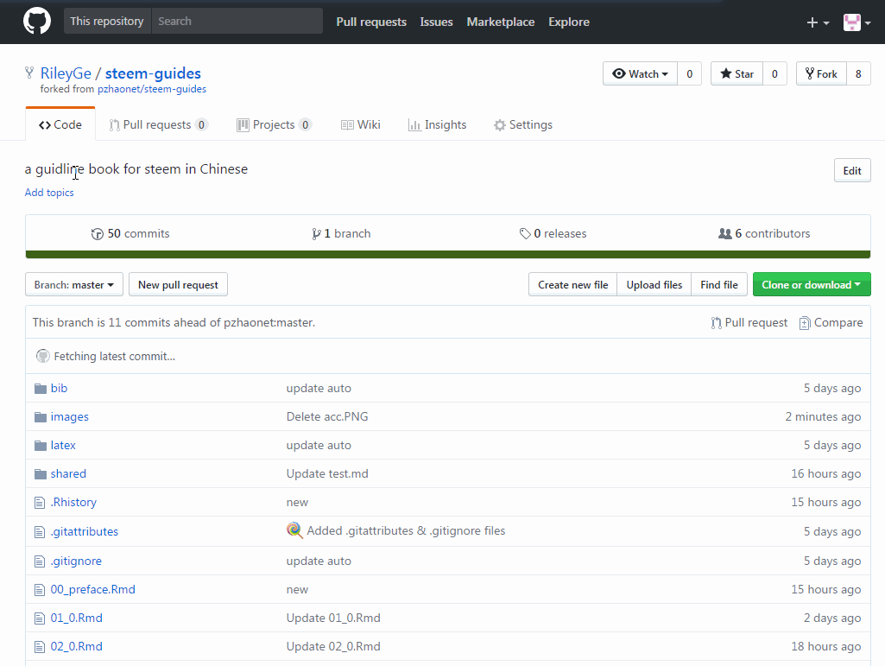
Task: Click the commit author avatar placeholder
Action: click(x=43, y=356)
